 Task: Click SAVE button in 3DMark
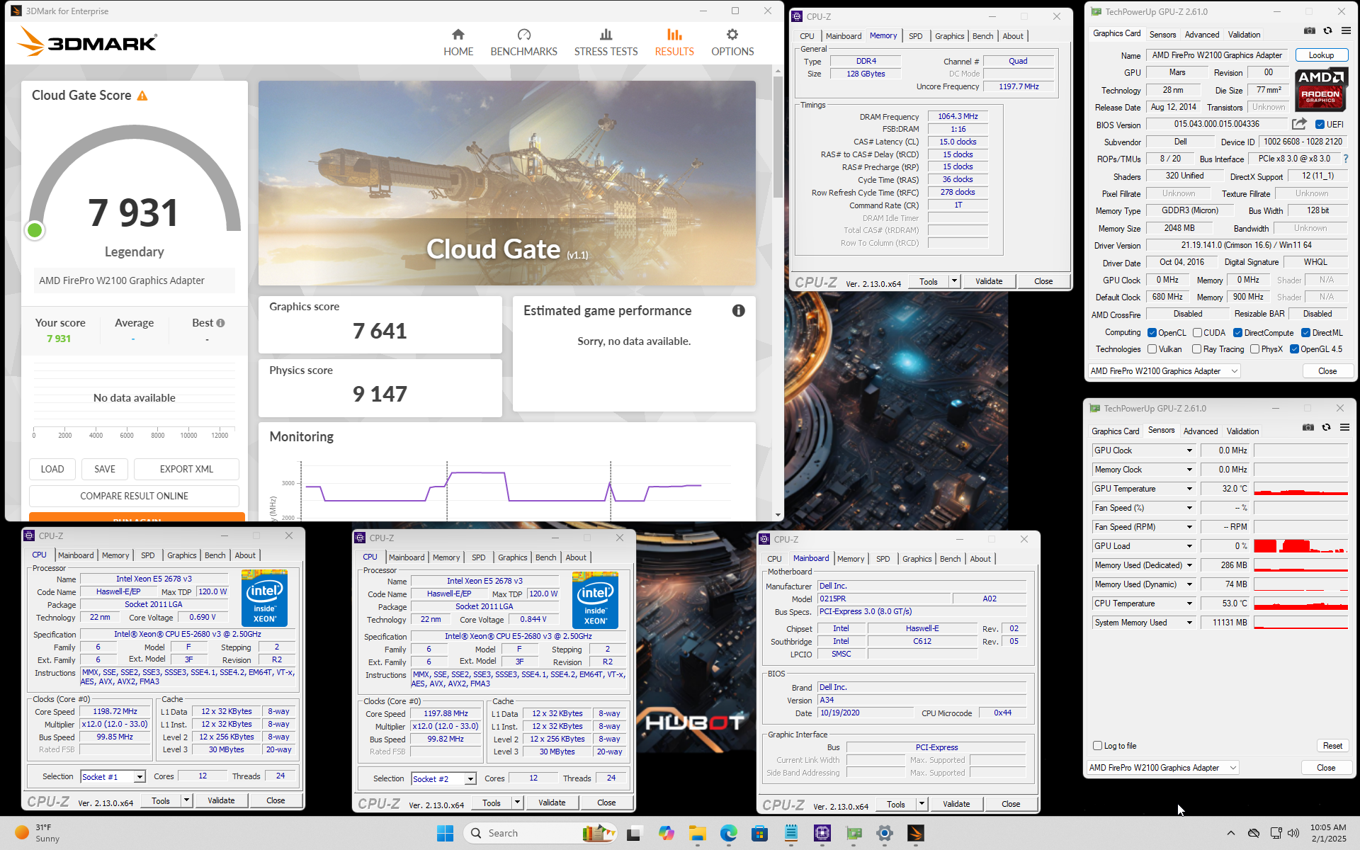click(104, 469)
